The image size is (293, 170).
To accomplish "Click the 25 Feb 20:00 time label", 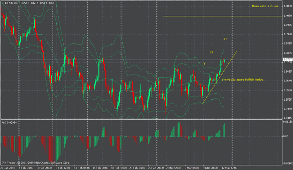I will coord(156,168).
